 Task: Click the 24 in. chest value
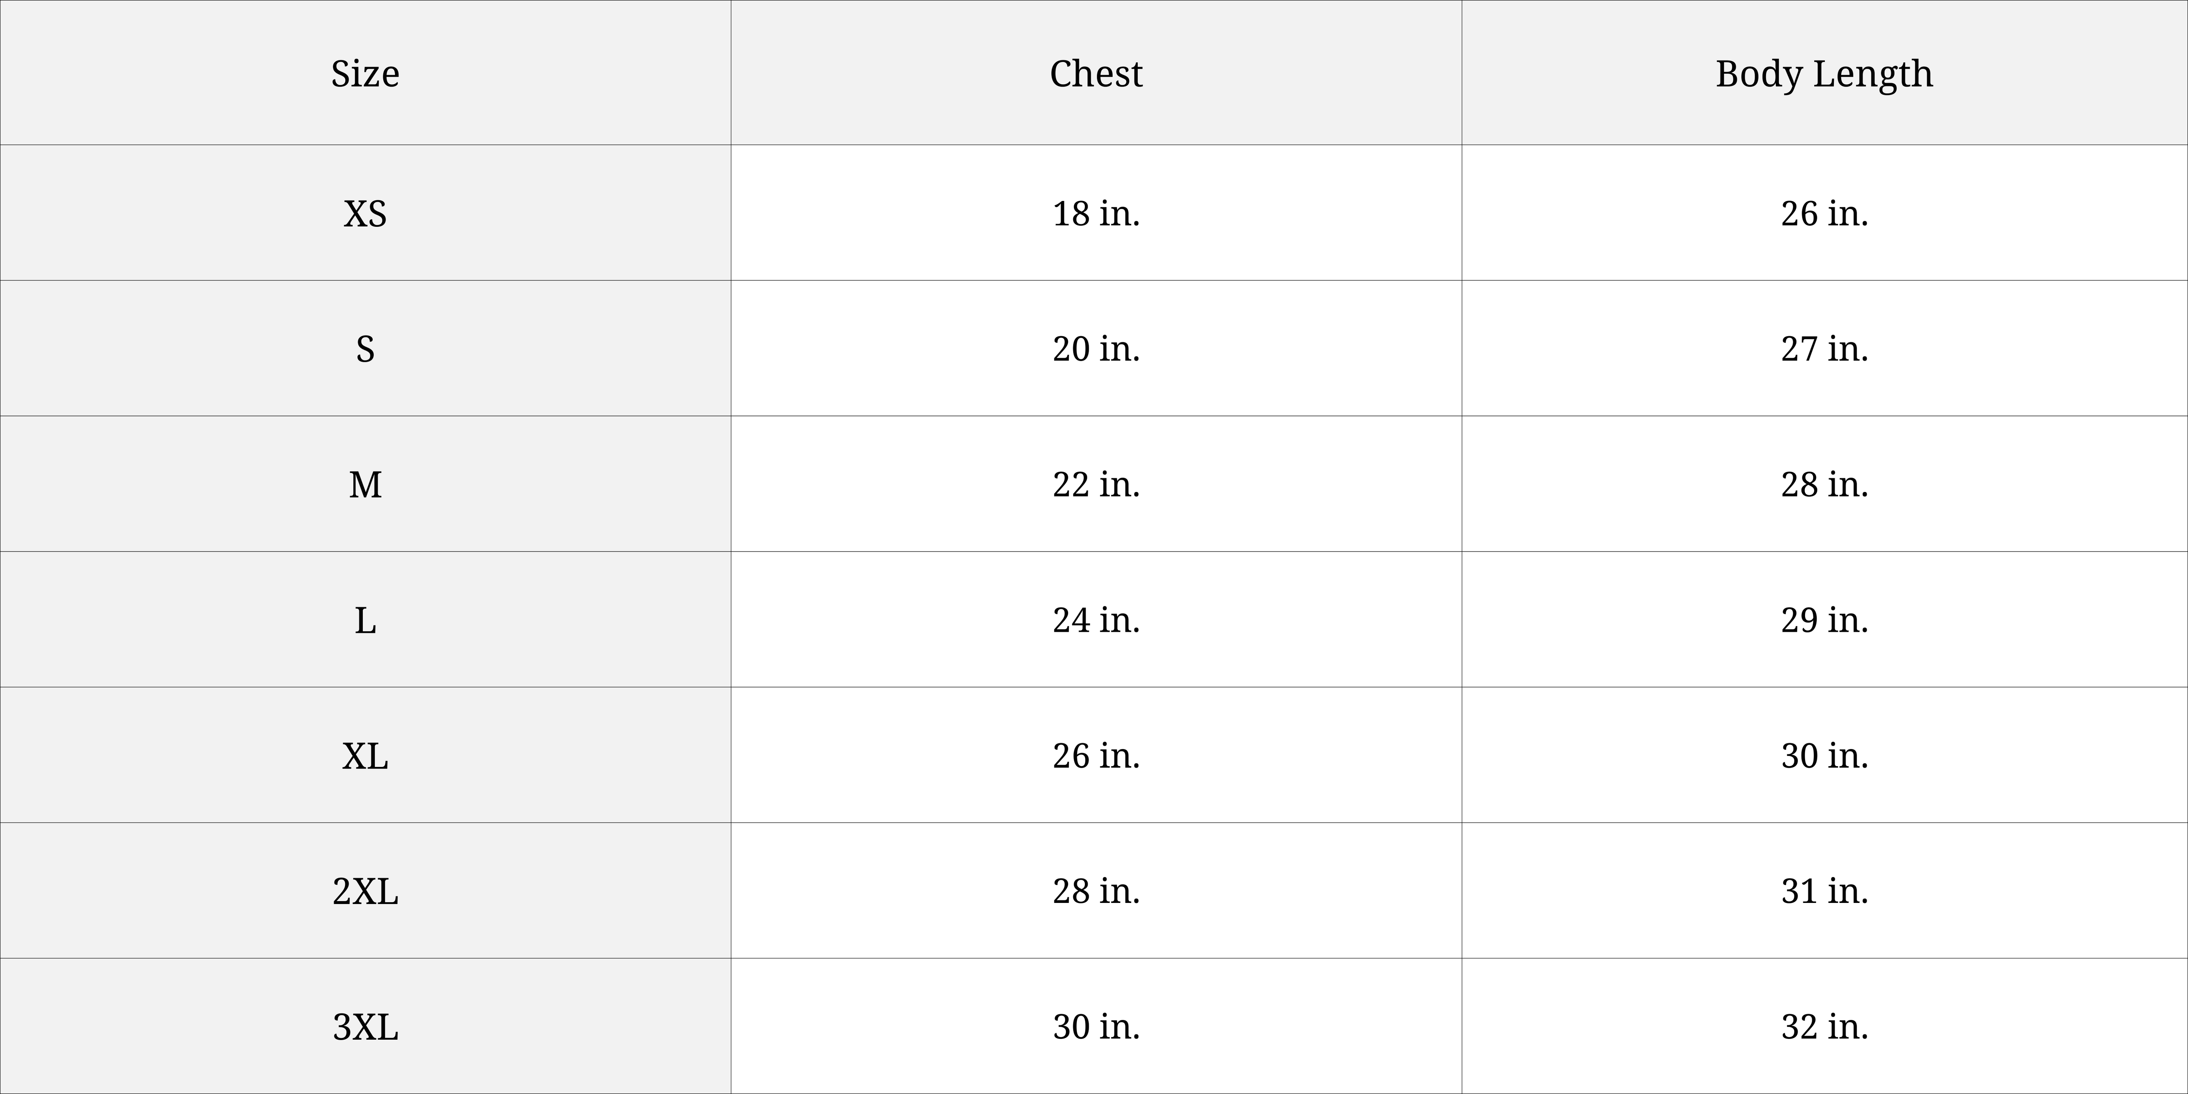pyautogui.click(x=1096, y=620)
